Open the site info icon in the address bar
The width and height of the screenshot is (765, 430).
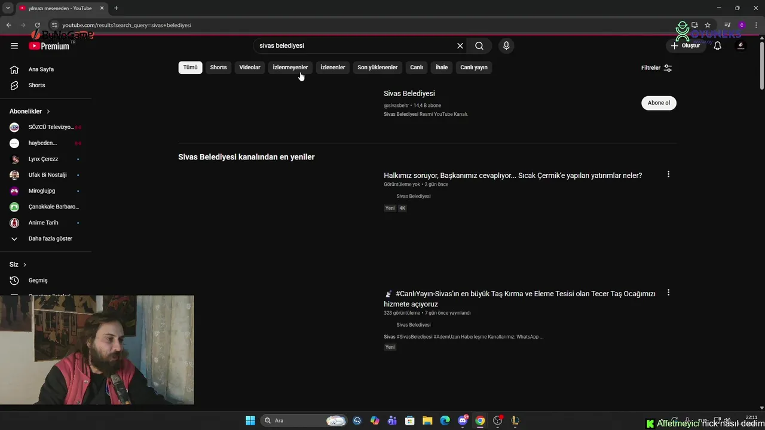(54, 25)
